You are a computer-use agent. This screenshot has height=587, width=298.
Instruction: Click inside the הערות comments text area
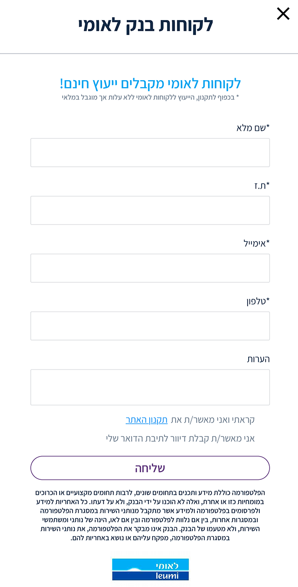150,387
